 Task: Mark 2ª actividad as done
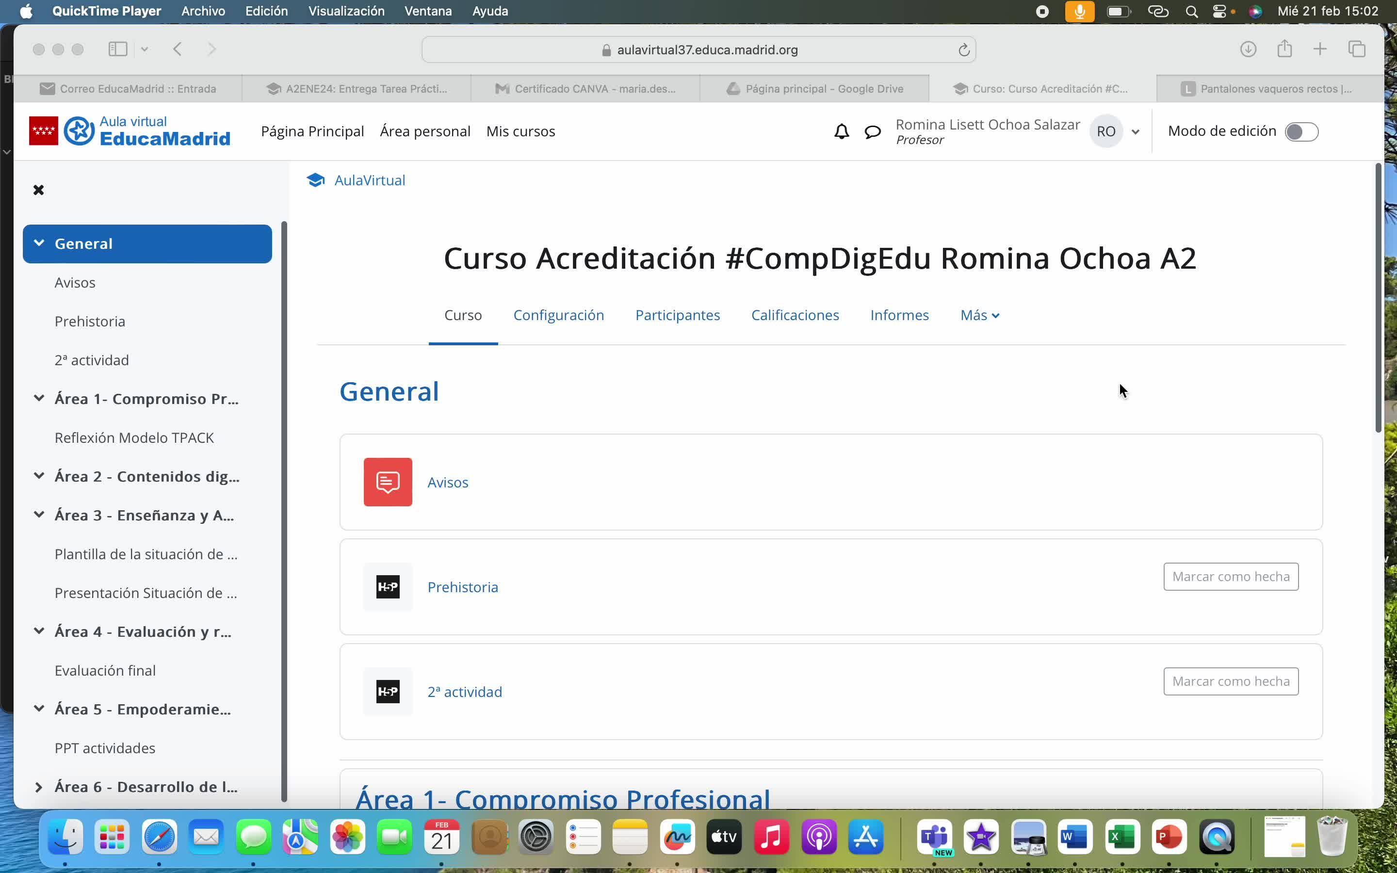tap(1230, 681)
